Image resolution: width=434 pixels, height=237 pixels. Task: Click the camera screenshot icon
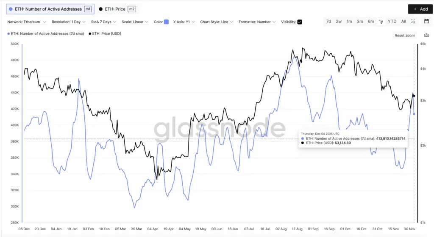pyautogui.click(x=426, y=36)
